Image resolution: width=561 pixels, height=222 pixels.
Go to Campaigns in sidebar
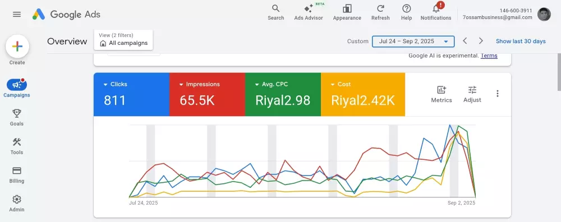[x=17, y=89]
